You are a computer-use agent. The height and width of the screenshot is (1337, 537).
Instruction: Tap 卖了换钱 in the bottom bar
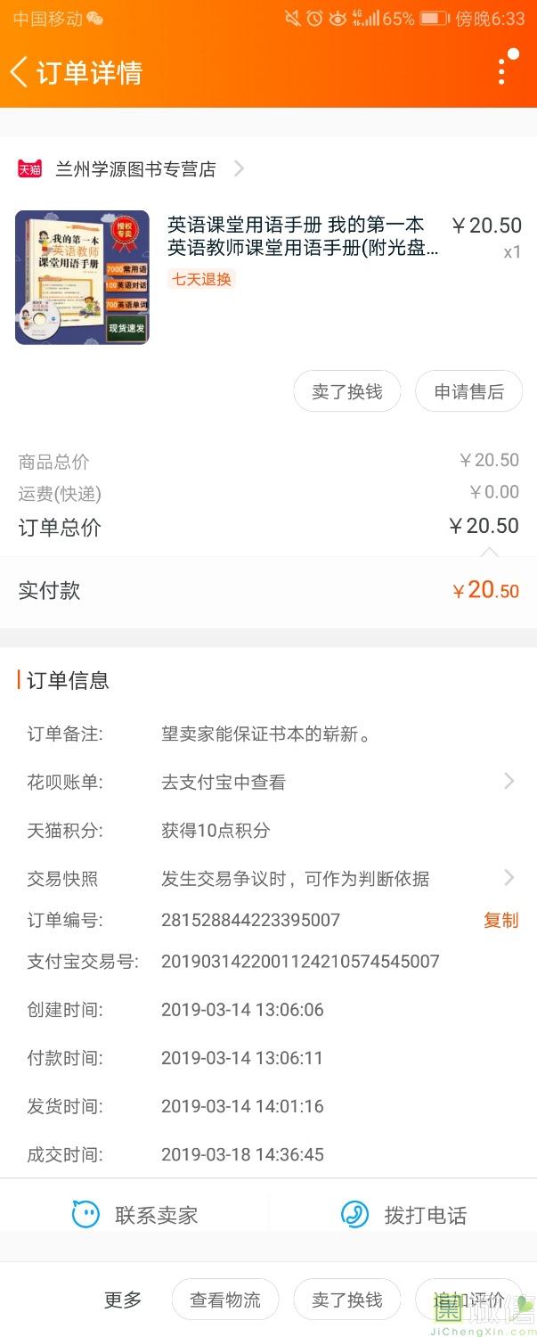[x=346, y=1300]
